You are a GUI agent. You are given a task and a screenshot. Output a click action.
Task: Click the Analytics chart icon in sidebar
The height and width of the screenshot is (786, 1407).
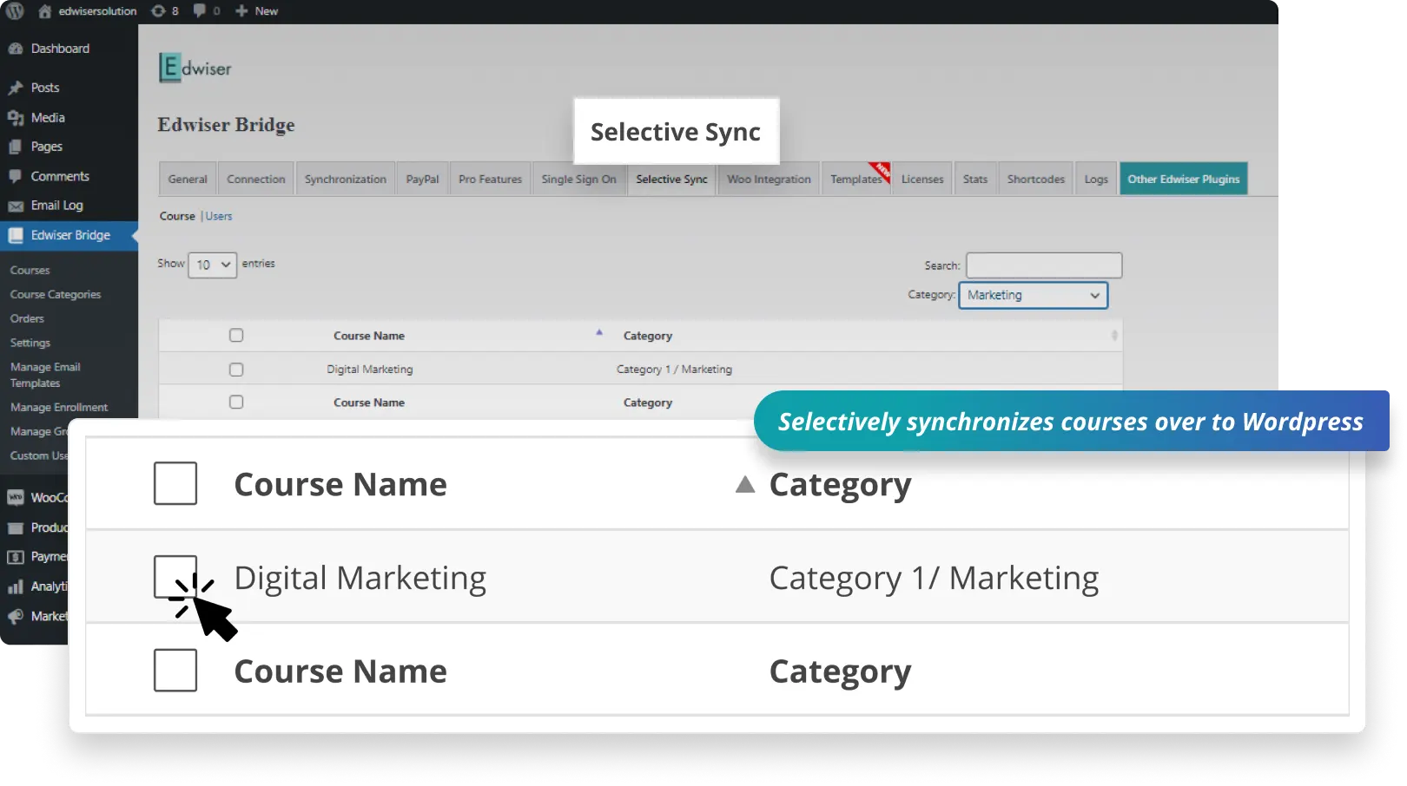16,586
